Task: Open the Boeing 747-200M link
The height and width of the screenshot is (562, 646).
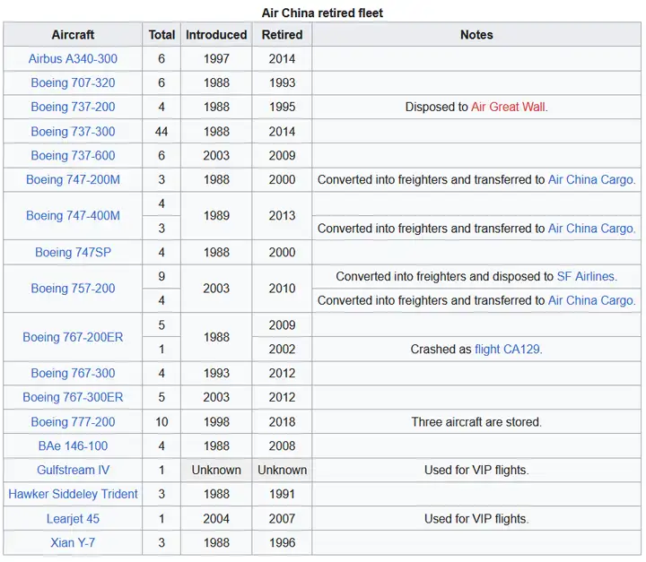Action: (x=73, y=180)
